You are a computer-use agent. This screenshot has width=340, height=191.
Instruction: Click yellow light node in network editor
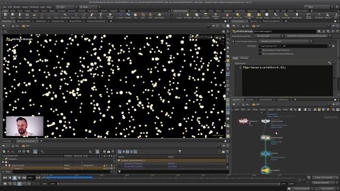click(265, 170)
